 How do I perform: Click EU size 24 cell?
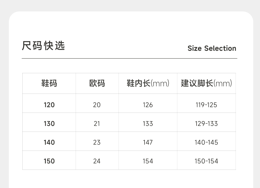point(97,161)
